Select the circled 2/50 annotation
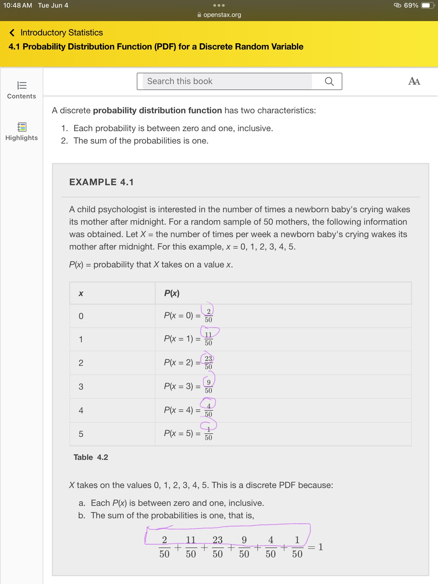Screen dimensions: 438x584 [x=208, y=313]
